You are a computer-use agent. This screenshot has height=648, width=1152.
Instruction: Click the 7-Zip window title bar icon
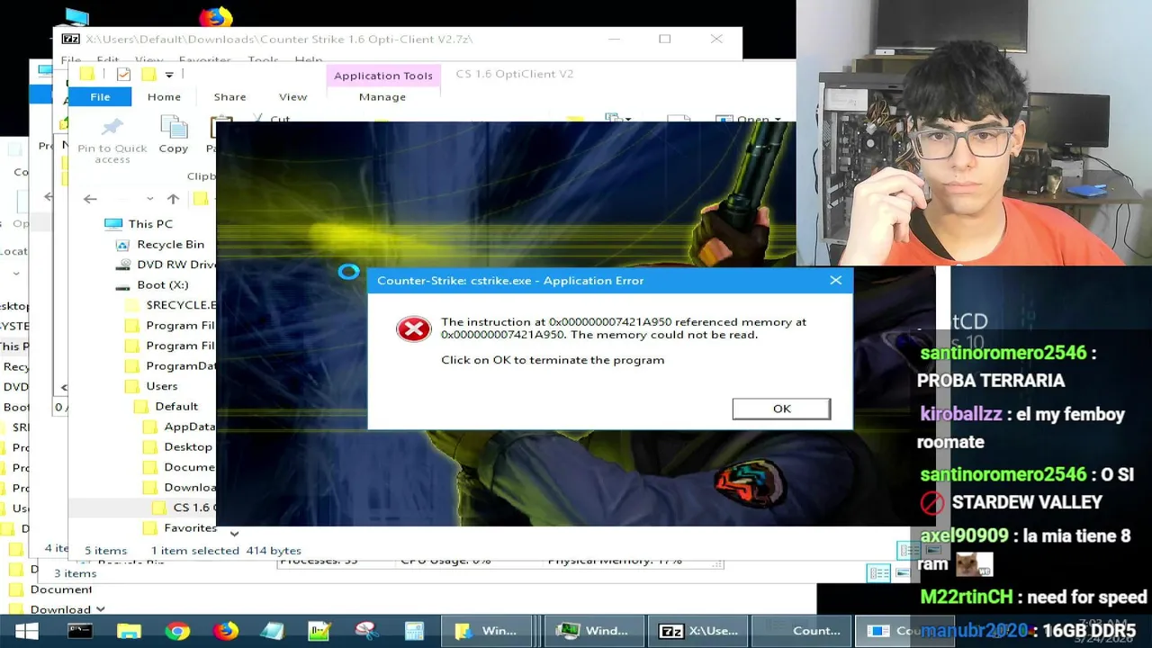coord(70,39)
